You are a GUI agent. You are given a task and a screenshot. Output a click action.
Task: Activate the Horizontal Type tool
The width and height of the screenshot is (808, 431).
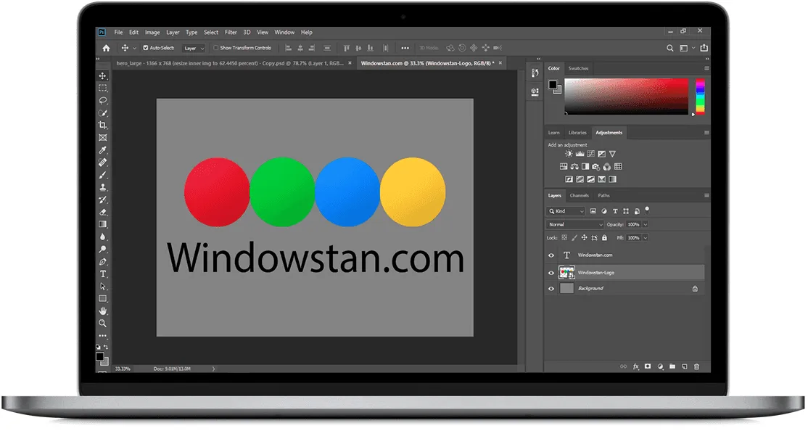[102, 274]
